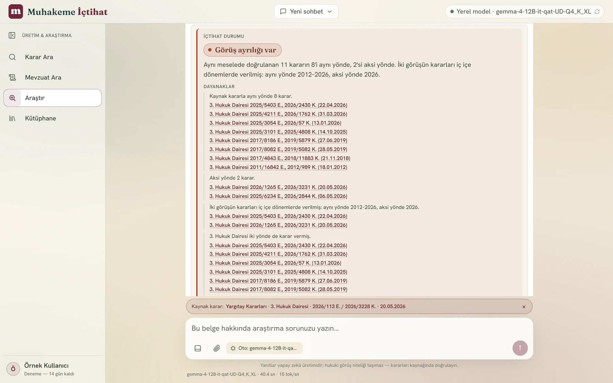Open first 2025/5403 E., 2026/2430 K. decision link
613x383 pixels.
278,105
